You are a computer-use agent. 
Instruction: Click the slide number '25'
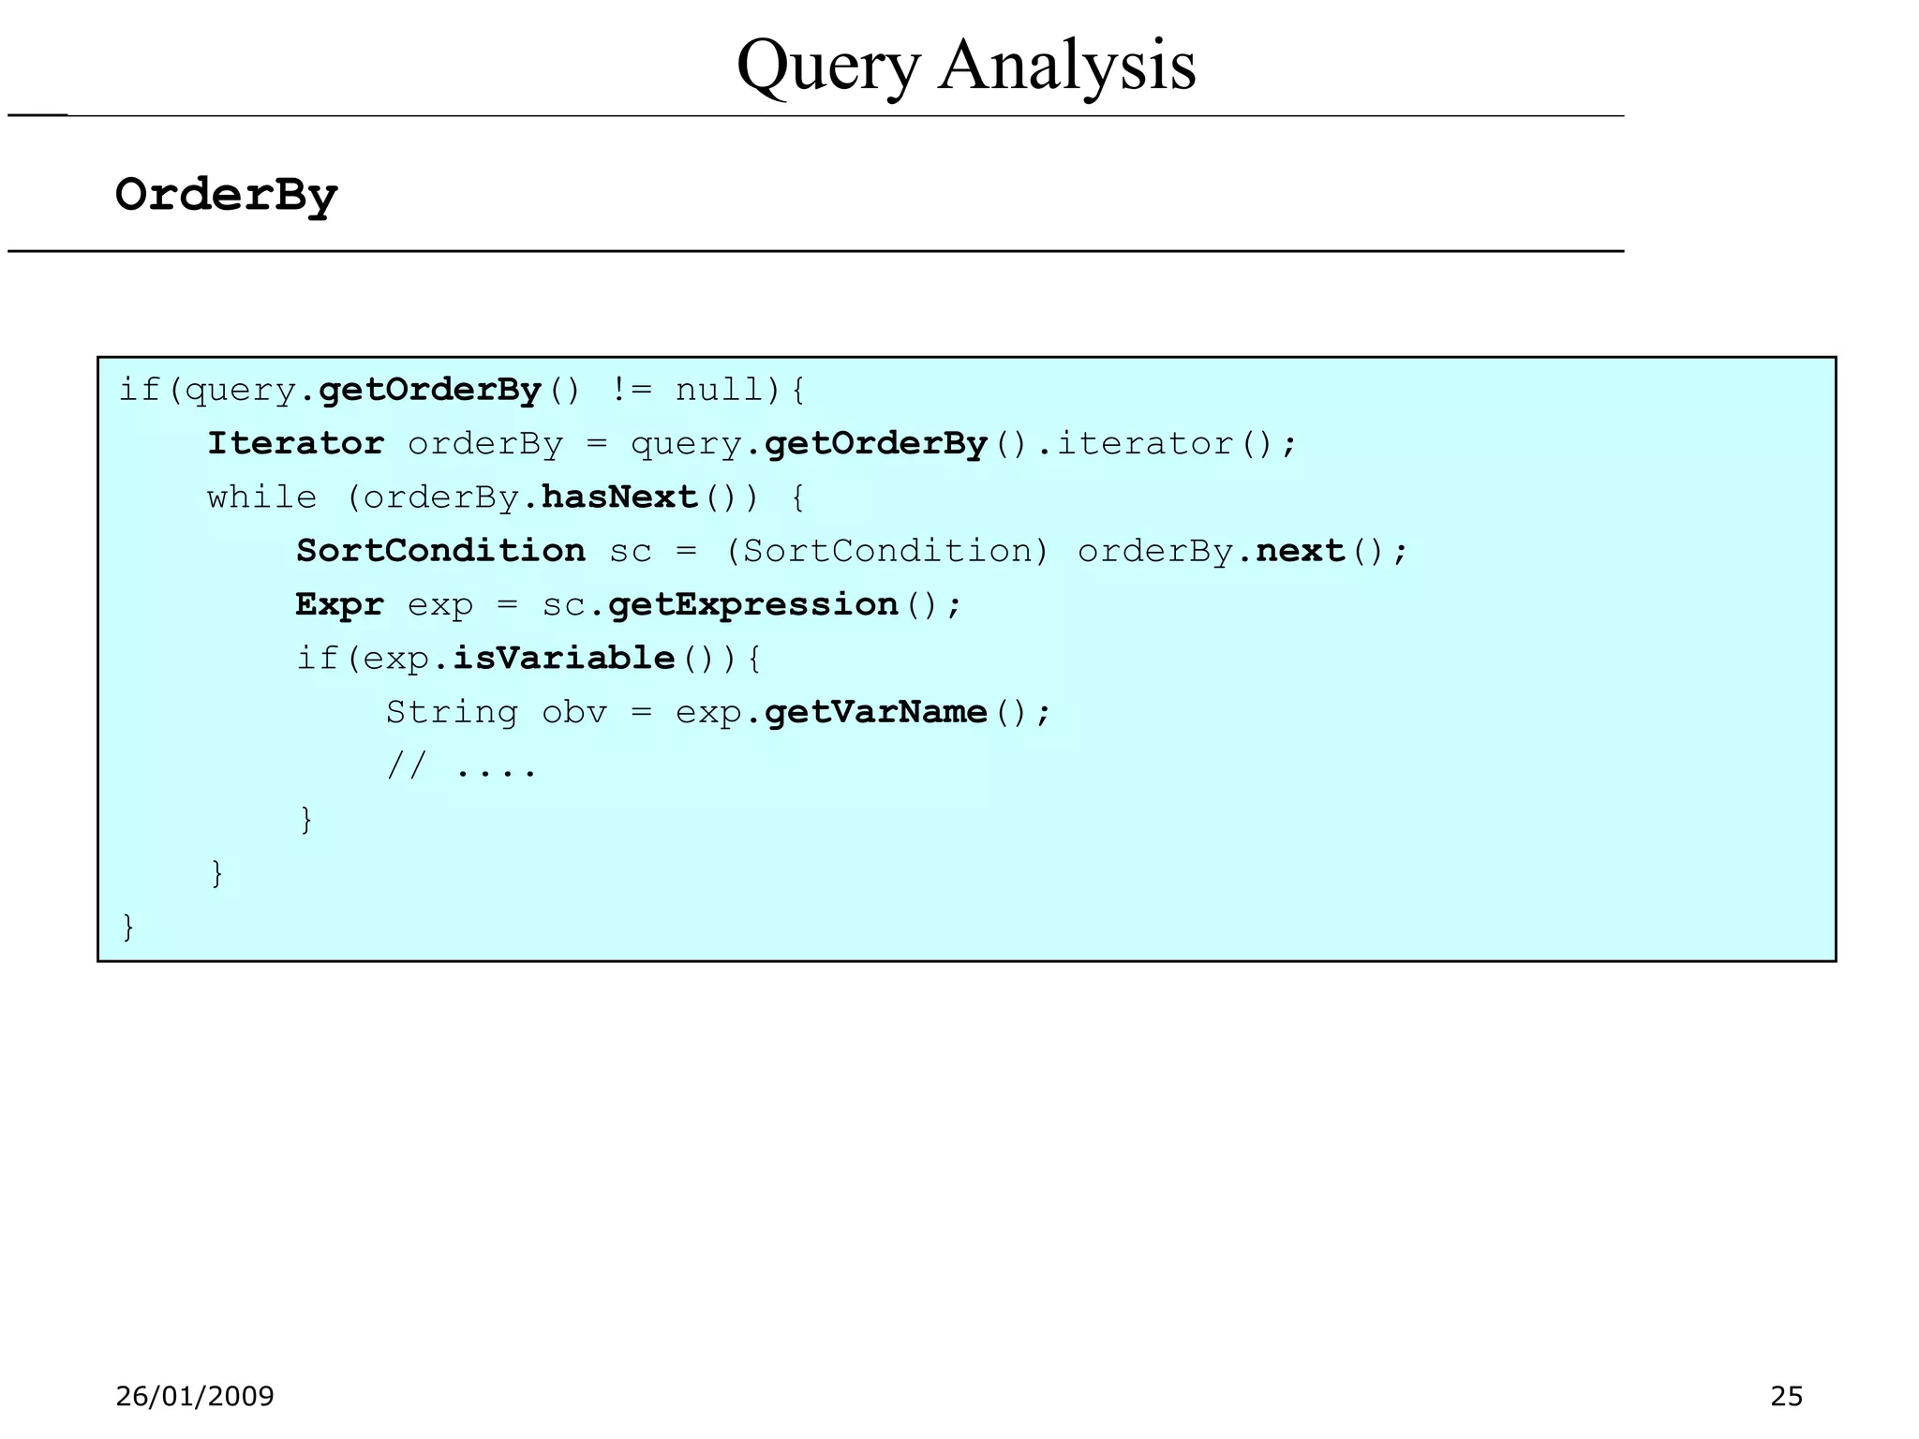click(x=1786, y=1397)
